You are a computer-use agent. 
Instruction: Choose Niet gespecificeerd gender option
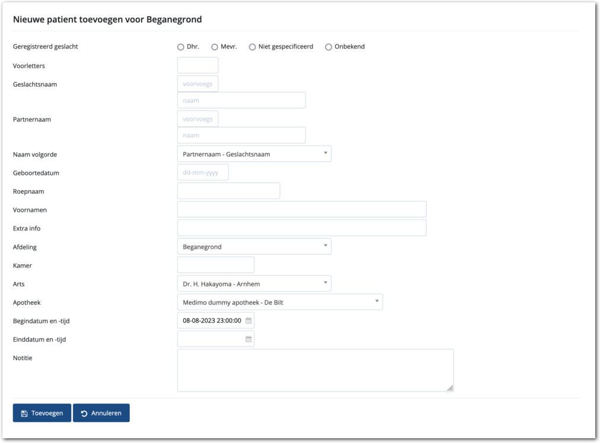[253, 47]
